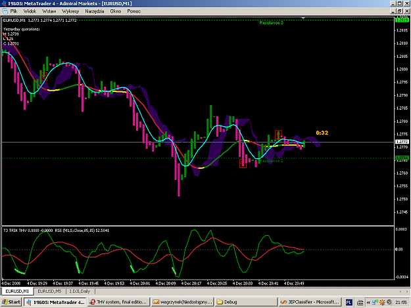Click the network connection tray icon
411x308 pixels.
pyautogui.click(x=375, y=303)
